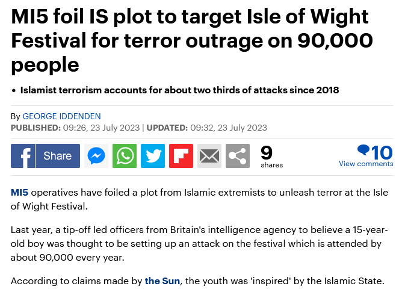Open the Sun source link
This screenshot has width=405, height=292.
coord(162,281)
